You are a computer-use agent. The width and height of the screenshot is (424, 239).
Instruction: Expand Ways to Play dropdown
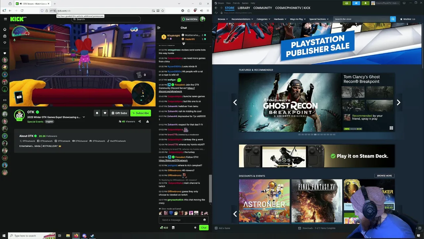[x=298, y=19]
